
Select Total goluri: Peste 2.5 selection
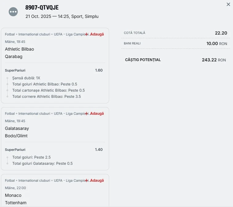(x=31, y=157)
